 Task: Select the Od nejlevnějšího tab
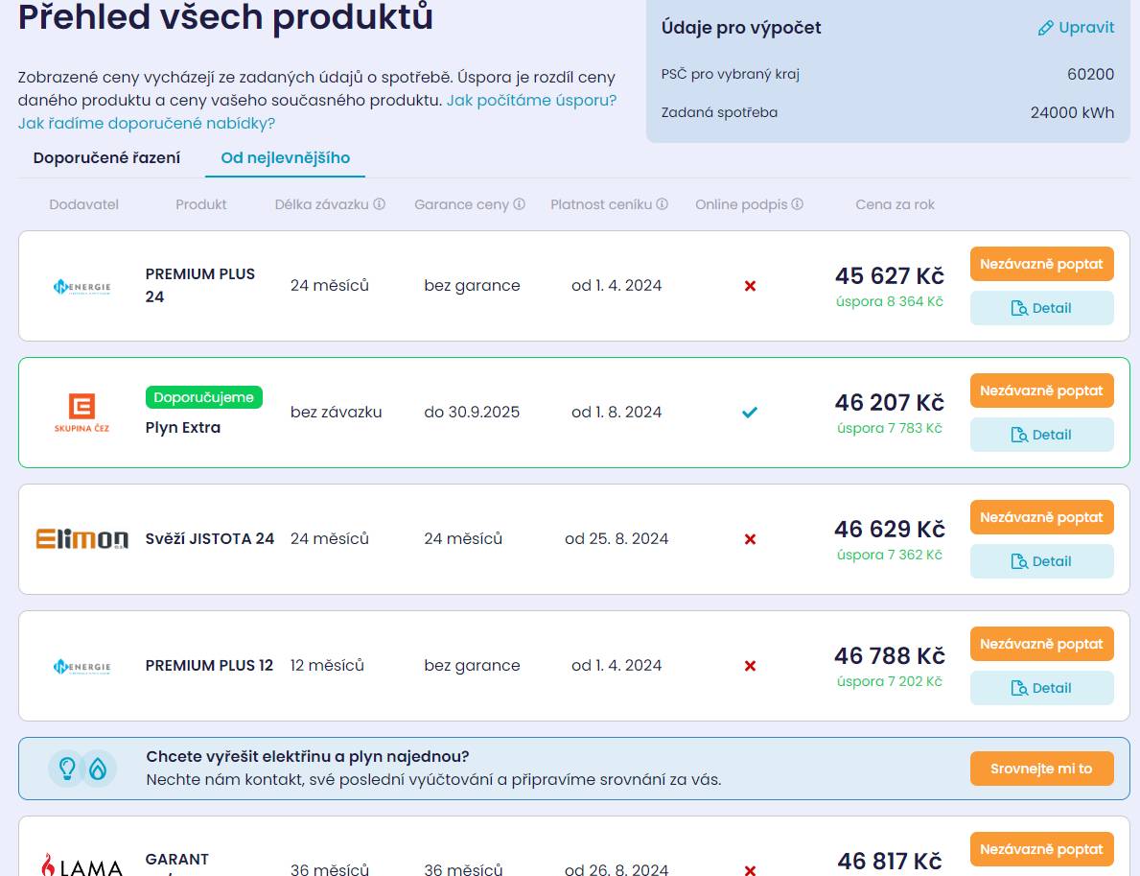point(285,158)
